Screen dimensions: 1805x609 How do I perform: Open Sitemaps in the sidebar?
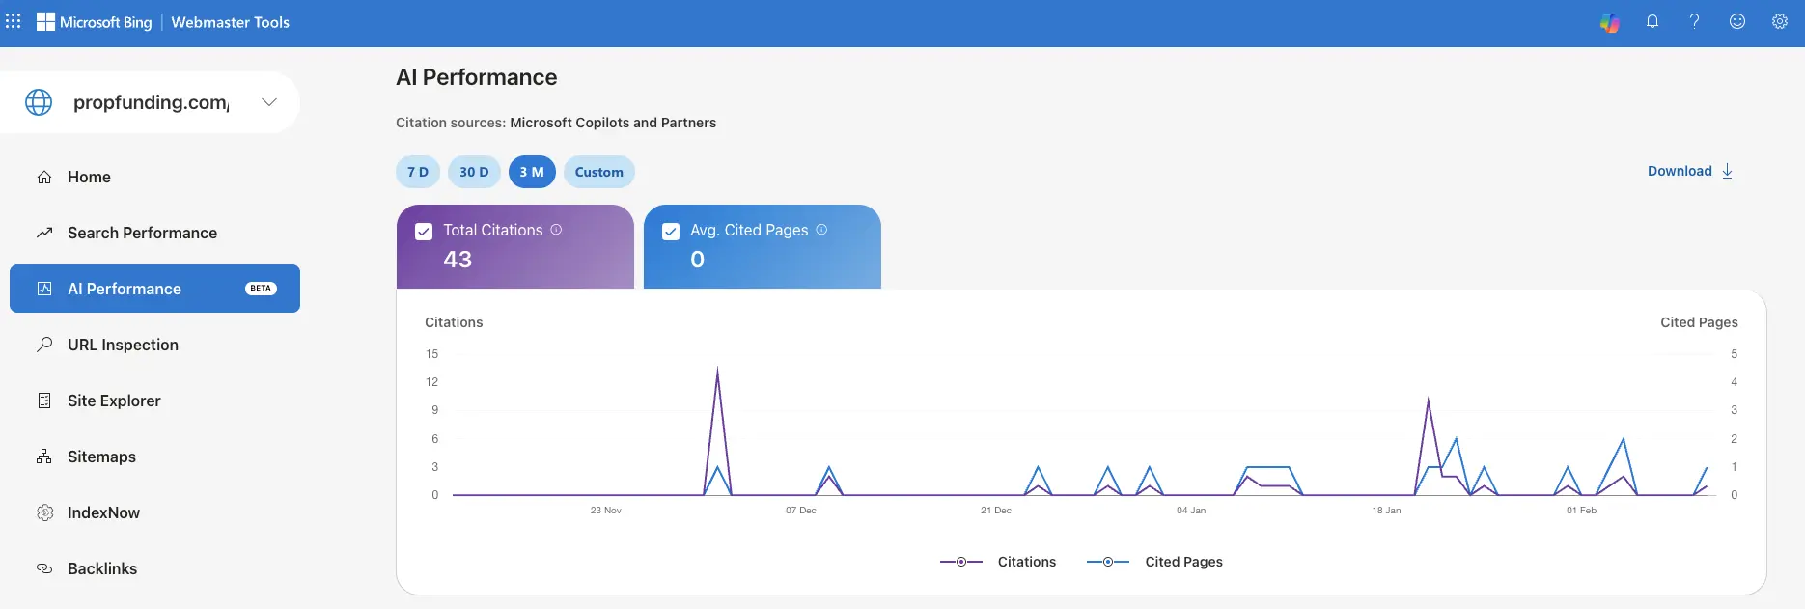coord(154,457)
